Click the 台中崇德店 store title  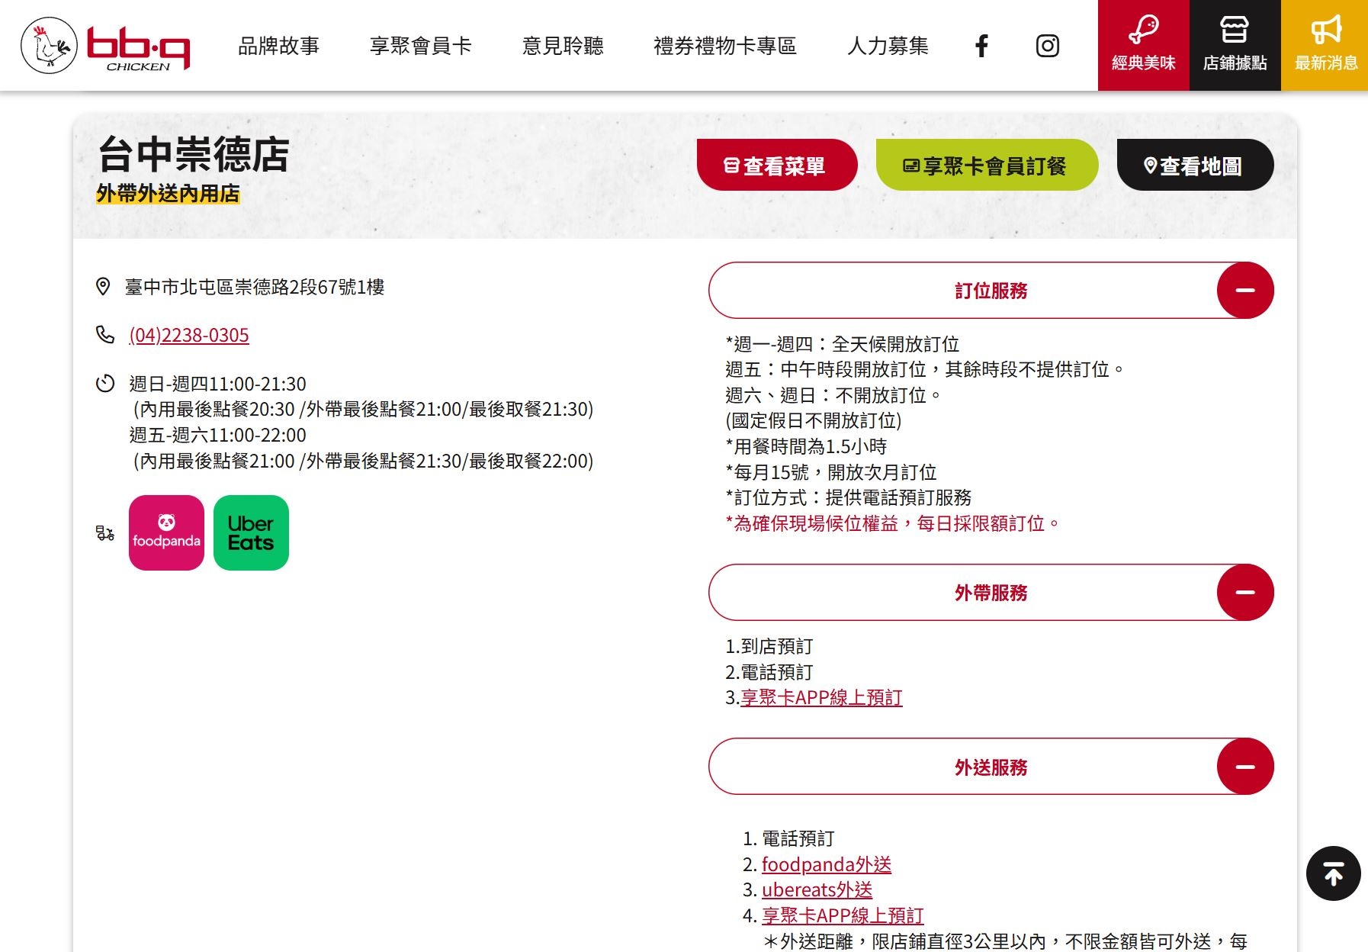coord(194,154)
